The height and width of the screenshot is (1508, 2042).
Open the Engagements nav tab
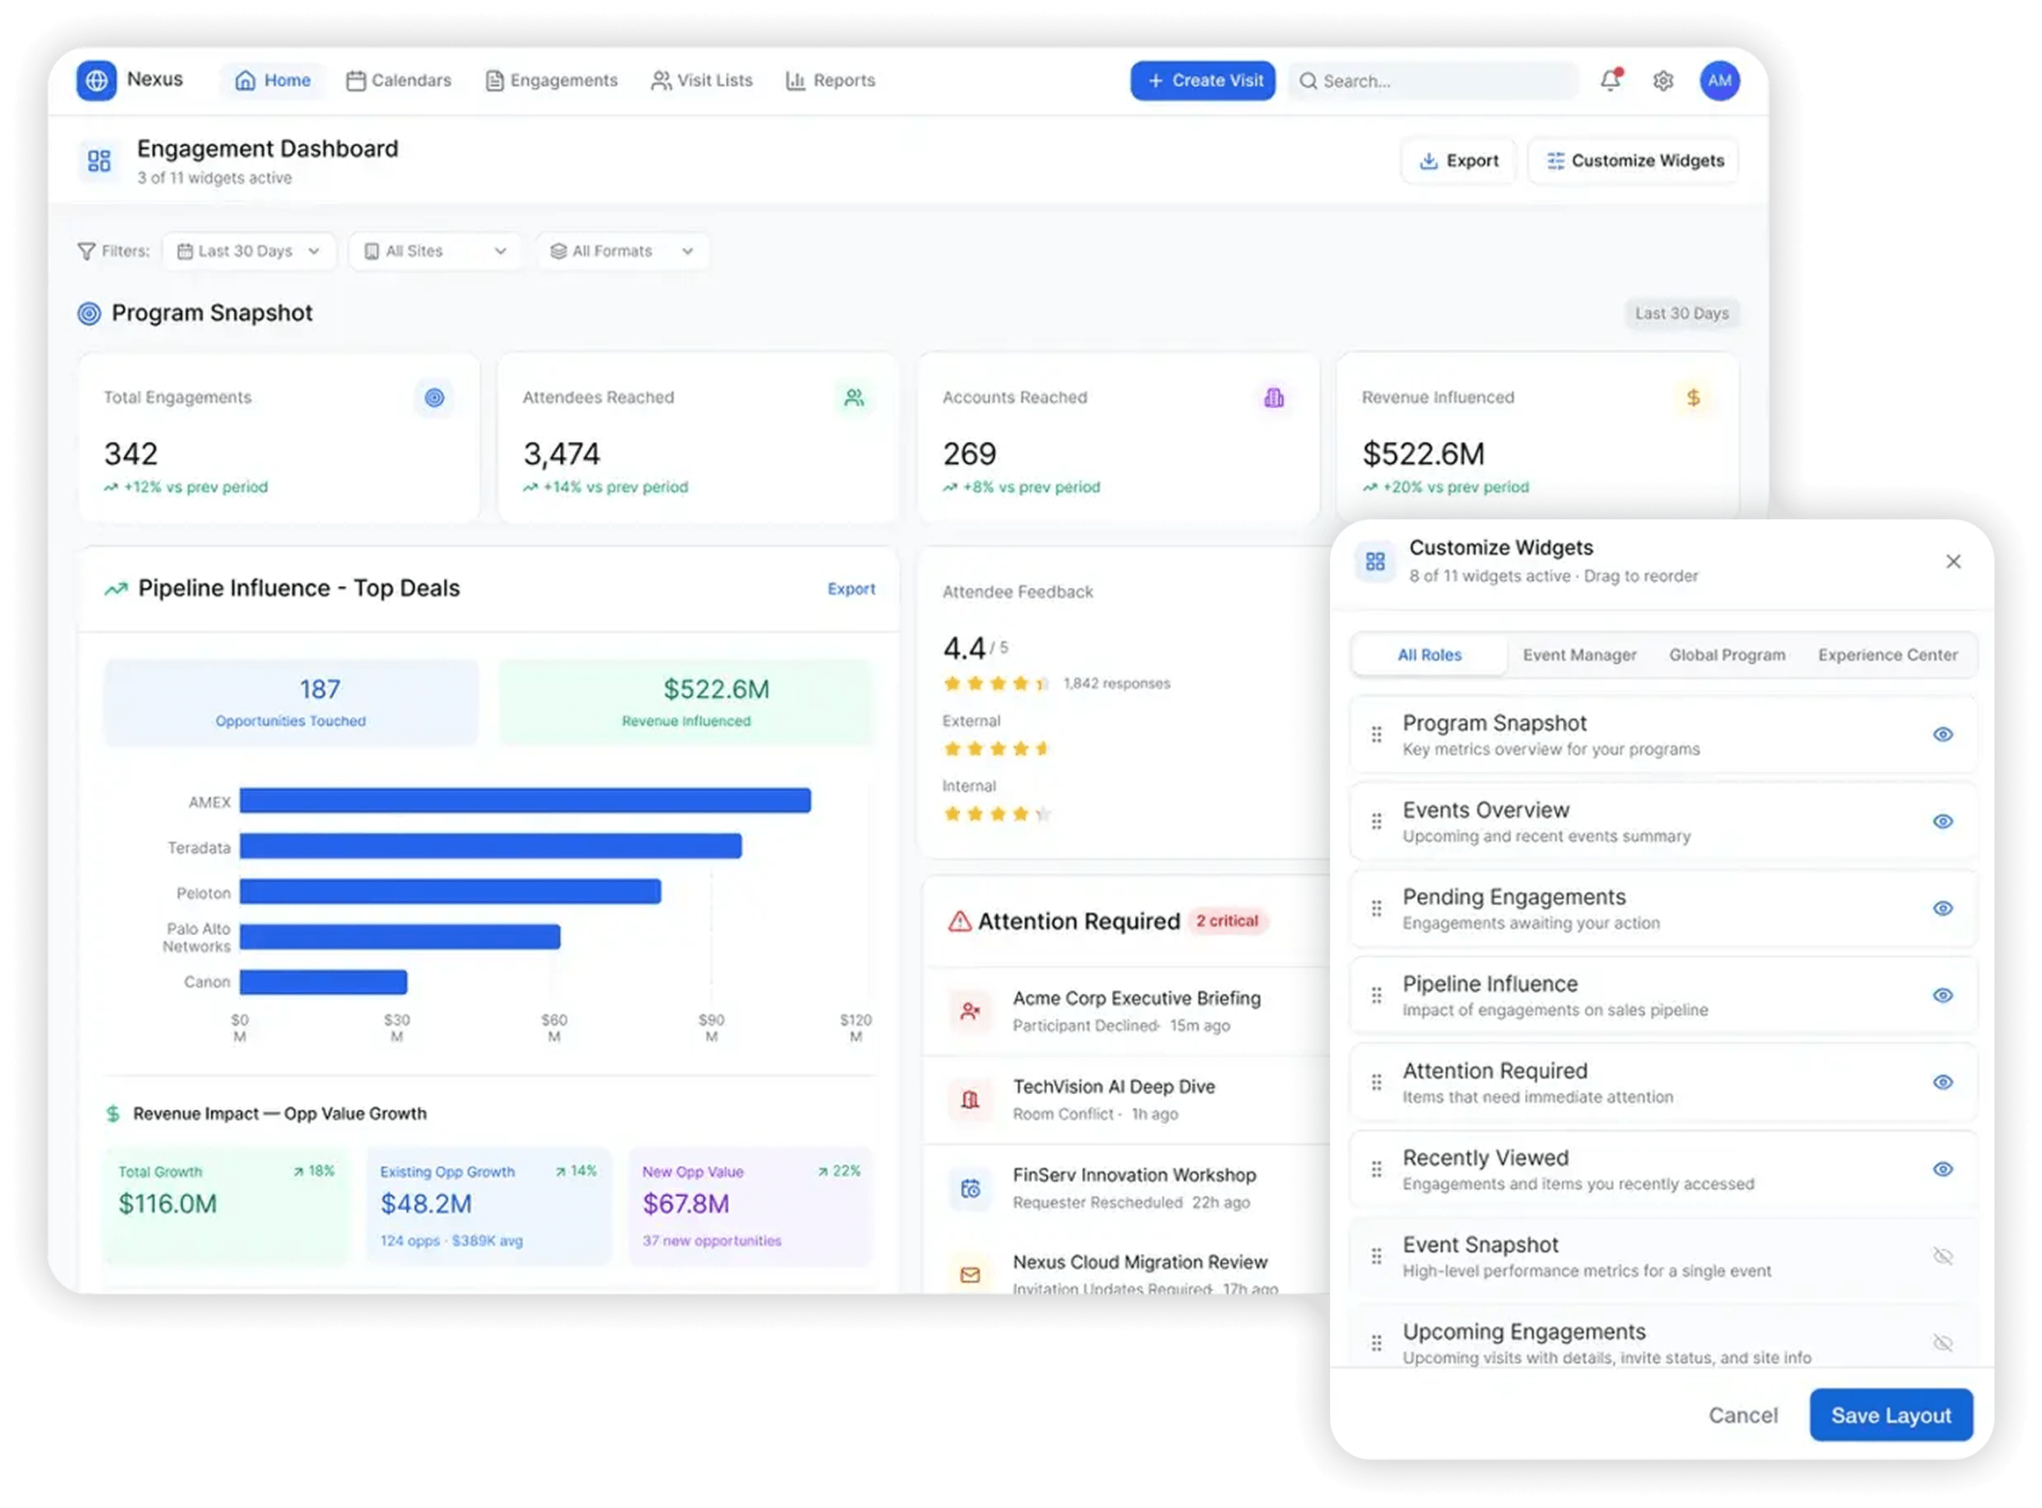551,80
